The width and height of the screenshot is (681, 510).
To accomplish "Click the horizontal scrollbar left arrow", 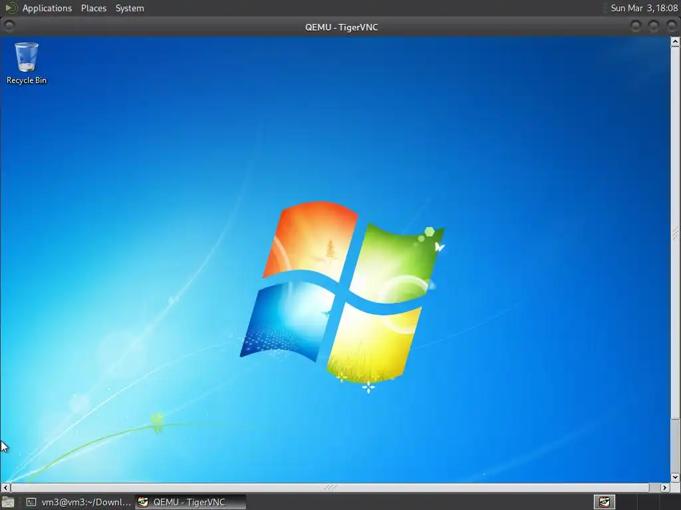I will [x=5, y=487].
